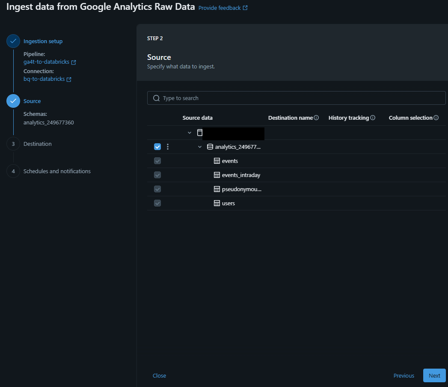The image size is (448, 387).
Task: Toggle the events table checkbox
Action: 157,161
